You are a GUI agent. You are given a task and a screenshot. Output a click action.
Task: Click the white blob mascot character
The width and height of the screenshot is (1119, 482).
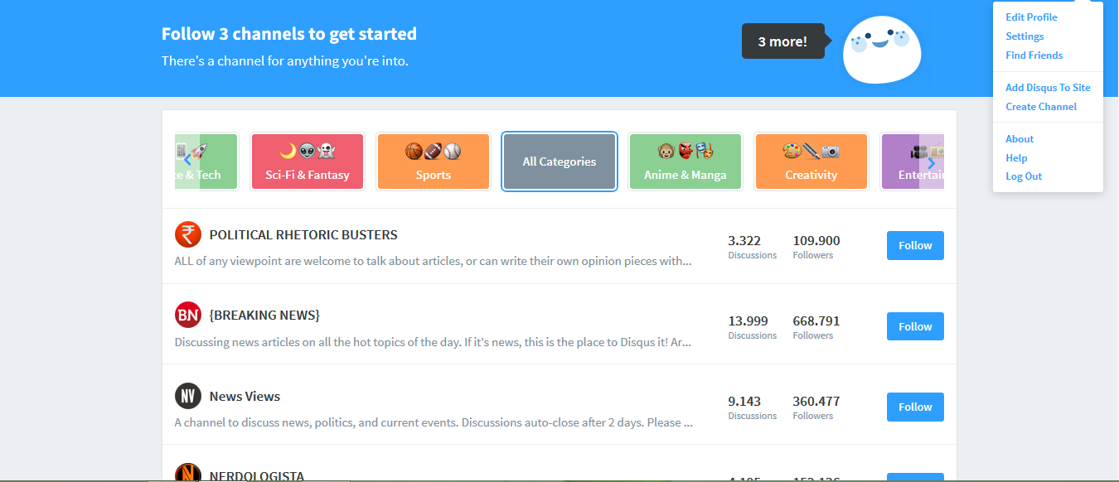[x=882, y=50]
